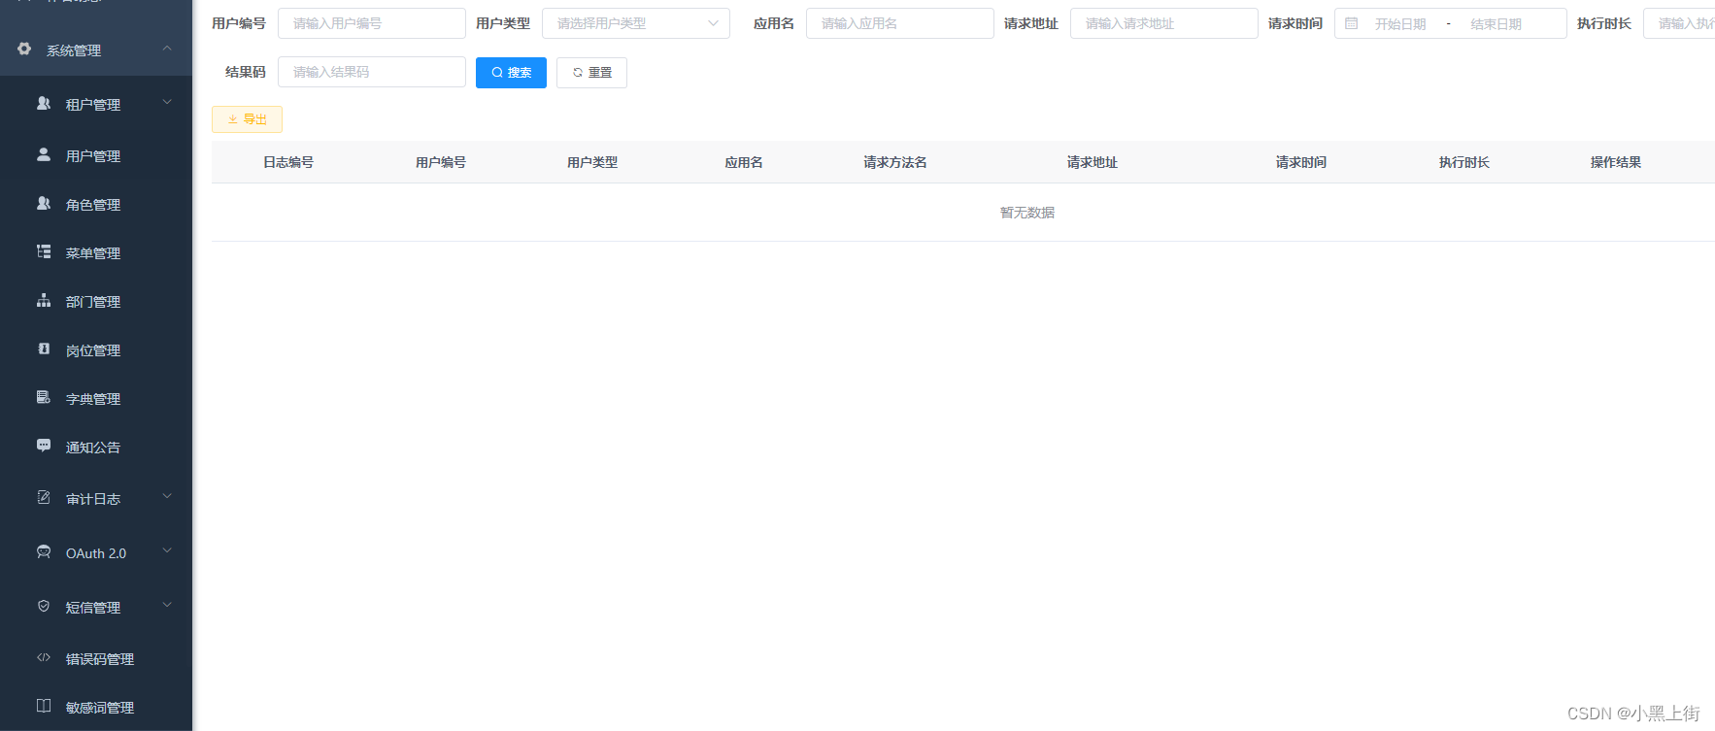Click the 用户管理 person icon

click(44, 154)
